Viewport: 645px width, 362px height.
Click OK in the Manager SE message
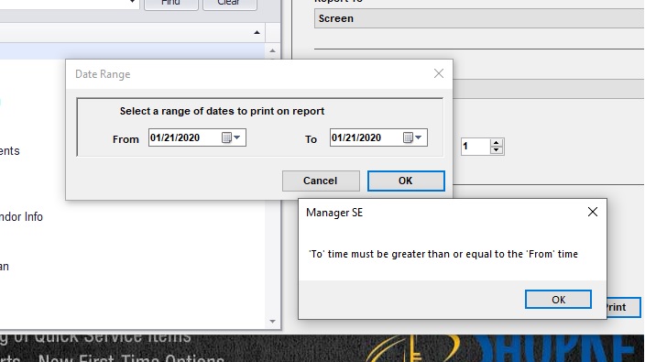[x=558, y=300]
